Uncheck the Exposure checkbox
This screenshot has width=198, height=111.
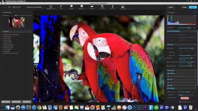pyautogui.click(x=168, y=48)
